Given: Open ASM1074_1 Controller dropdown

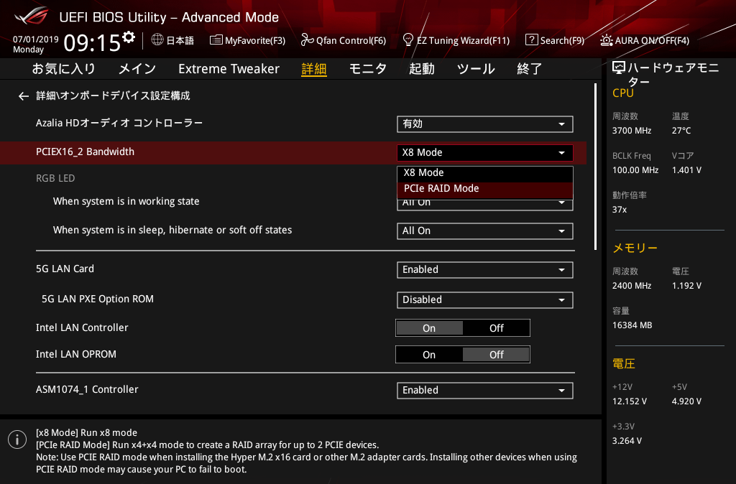Looking at the screenshot, I should 485,391.
